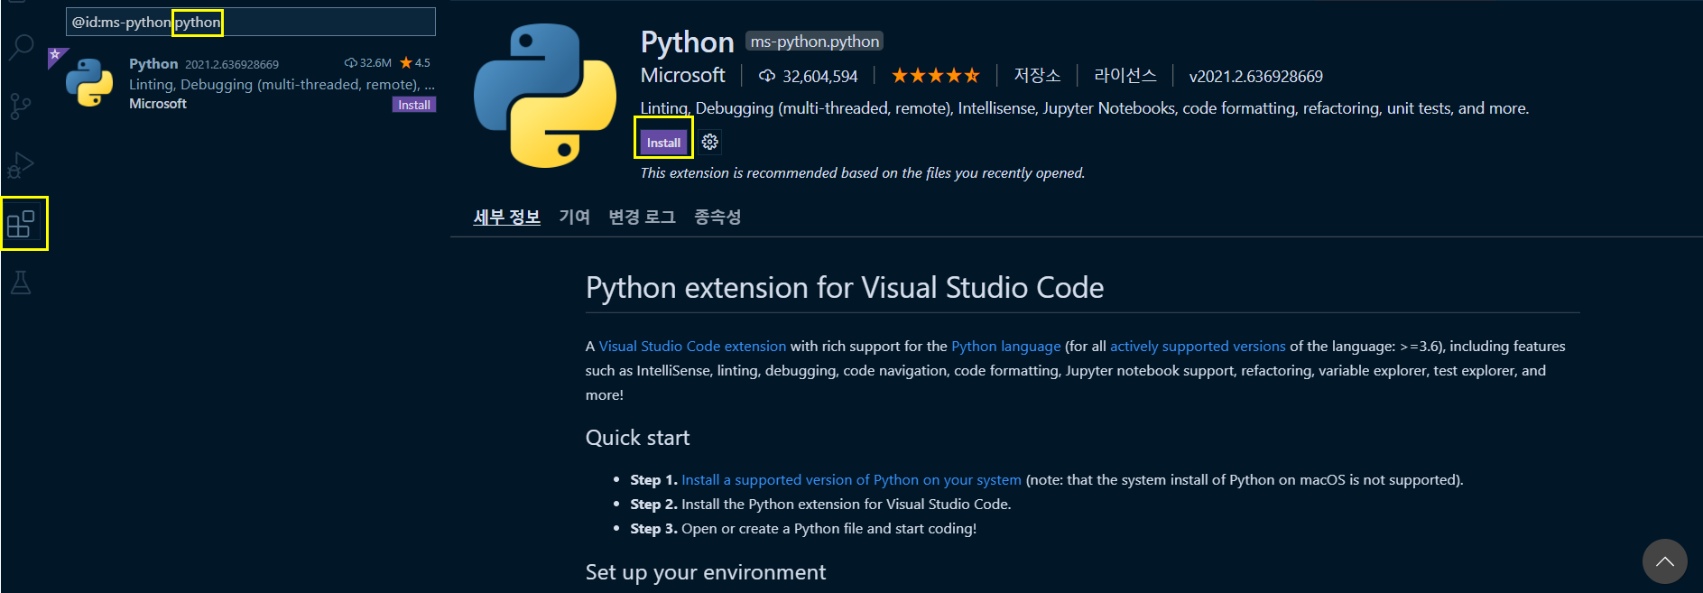Open the Search view in the activity bar
Screen dimensions: 1703x593
click(22, 47)
